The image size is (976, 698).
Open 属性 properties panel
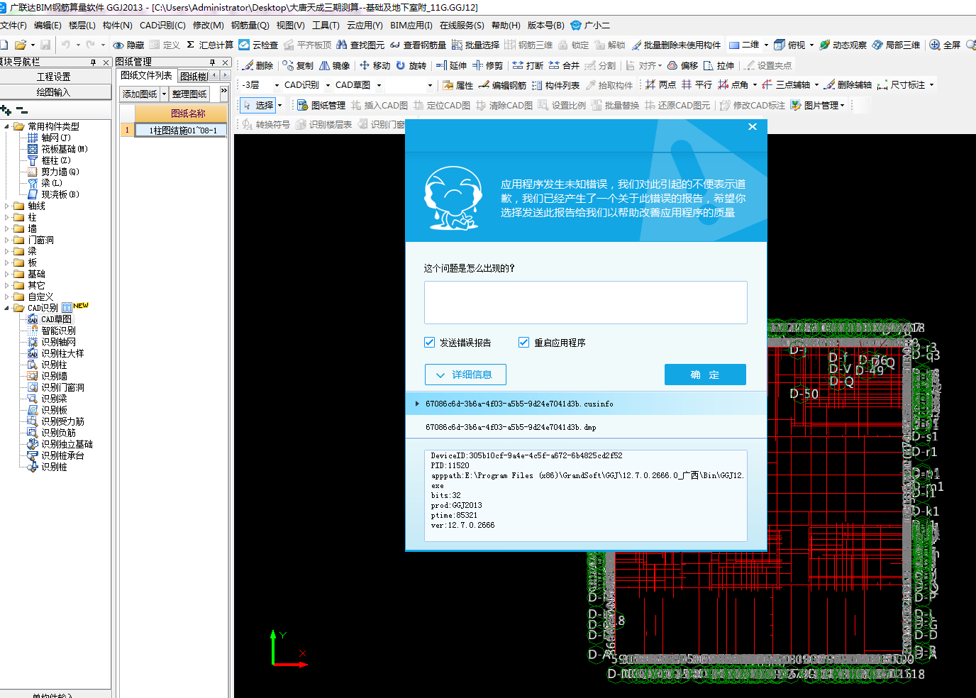tap(457, 85)
